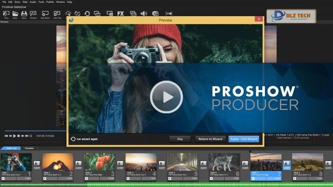Click the fast-forward playback control
333x187 pixels.
(23, 136)
